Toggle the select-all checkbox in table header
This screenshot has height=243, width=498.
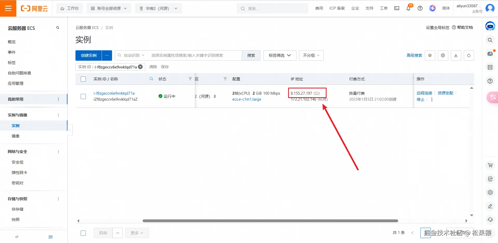tap(83, 79)
